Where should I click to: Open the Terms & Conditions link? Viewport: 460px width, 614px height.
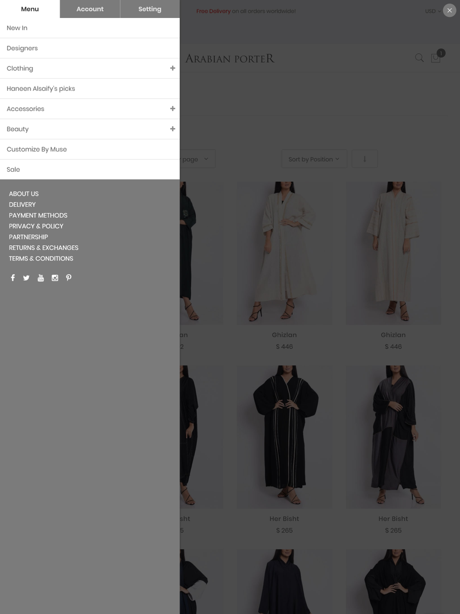pos(41,259)
